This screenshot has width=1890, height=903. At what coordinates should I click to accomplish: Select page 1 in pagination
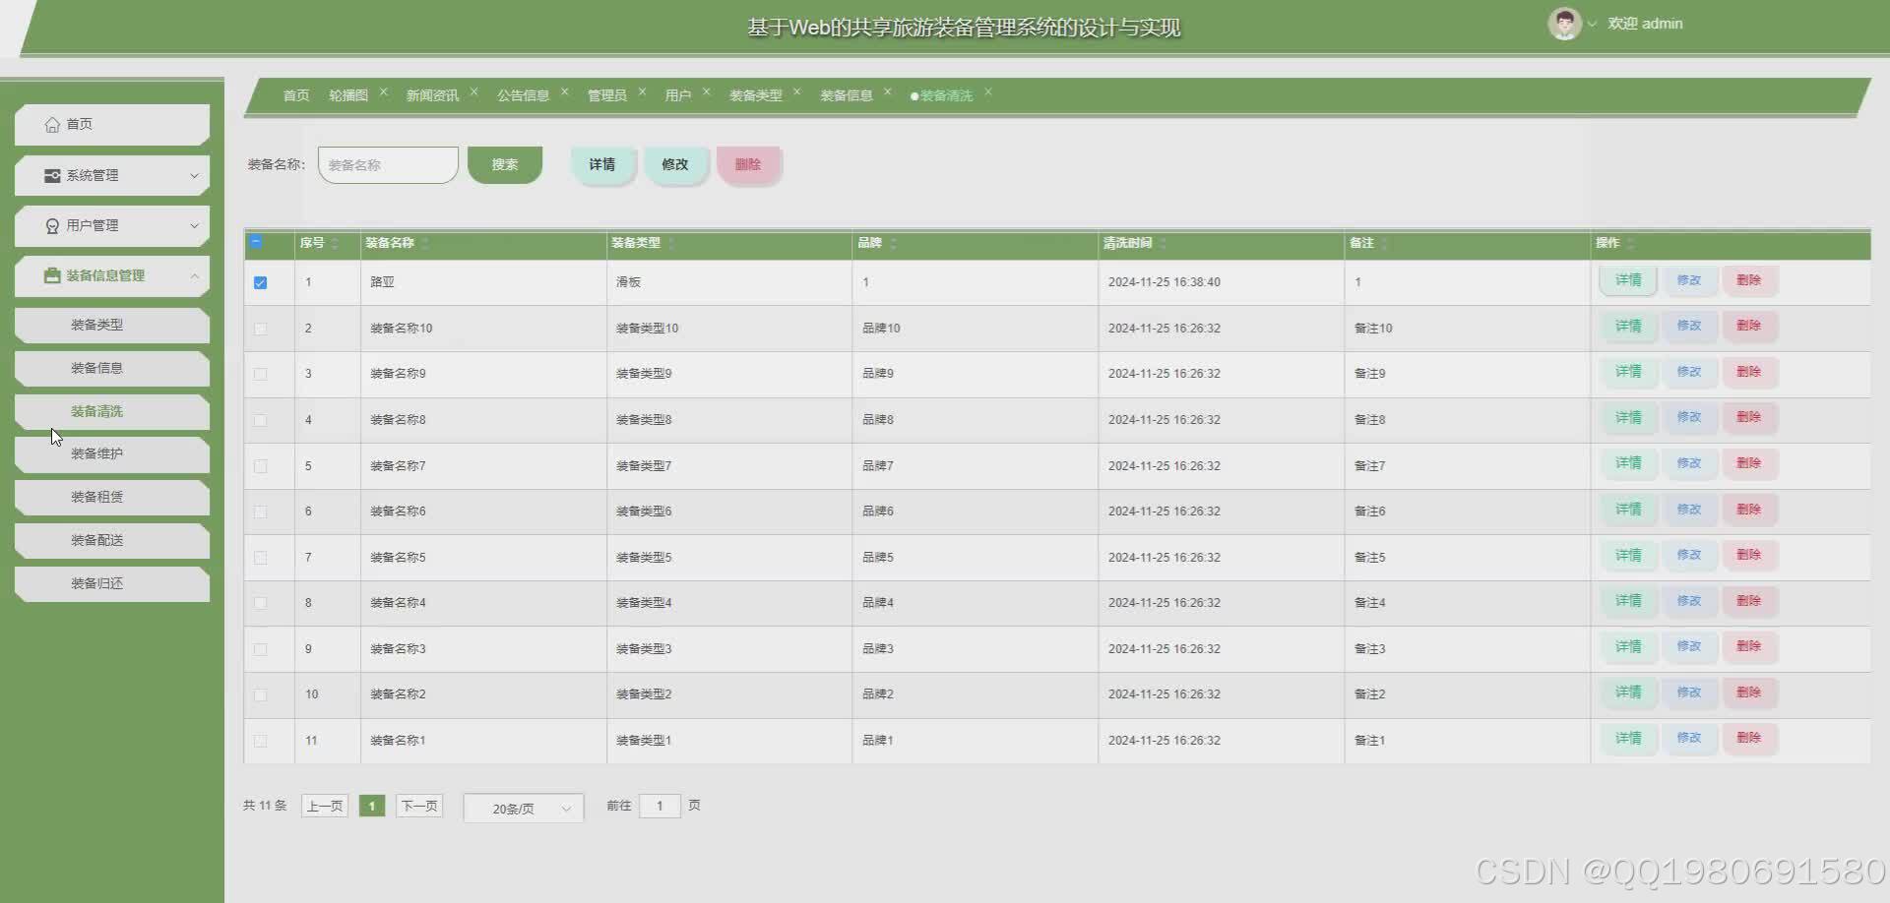tap(372, 807)
